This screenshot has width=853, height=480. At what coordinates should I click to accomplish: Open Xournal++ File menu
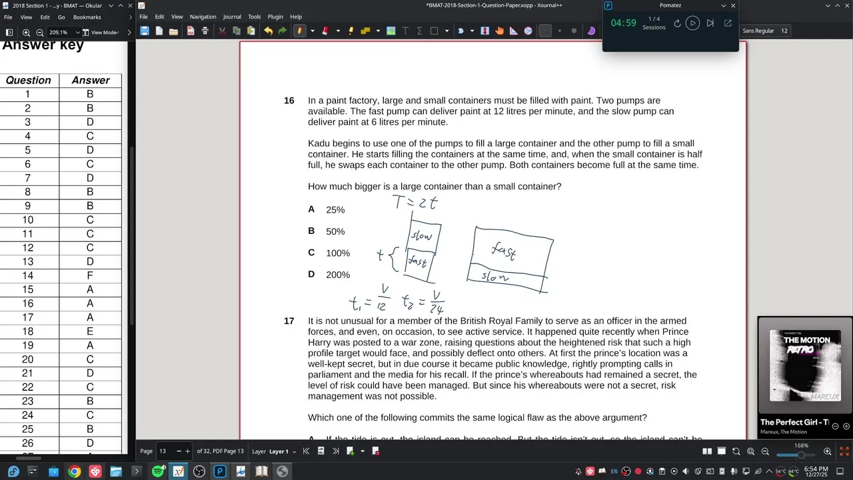(x=143, y=17)
